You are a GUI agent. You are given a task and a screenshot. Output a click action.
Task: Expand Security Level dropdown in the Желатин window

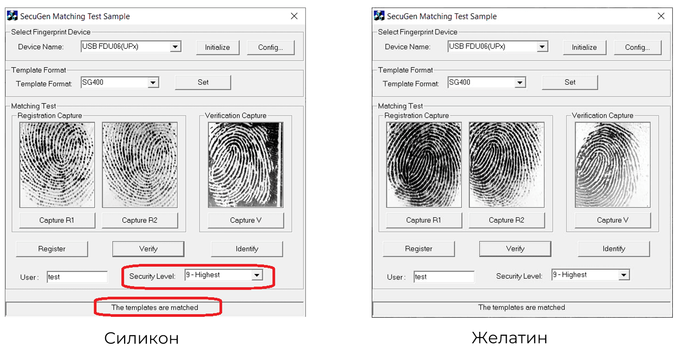[x=623, y=275]
